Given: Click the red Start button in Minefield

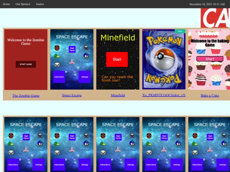Looking at the screenshot, I should coord(117,59).
